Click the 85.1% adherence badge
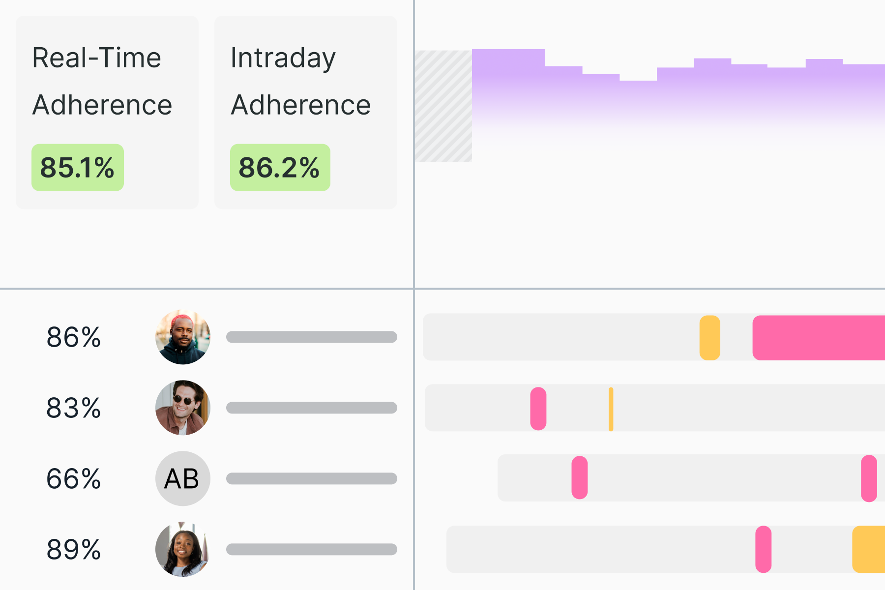The image size is (885, 590). click(78, 168)
